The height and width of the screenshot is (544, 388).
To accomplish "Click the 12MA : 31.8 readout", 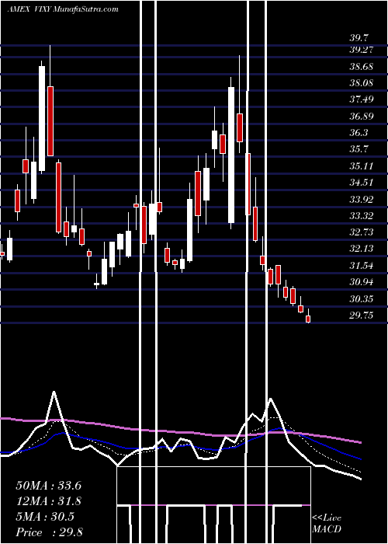I will [48, 501].
